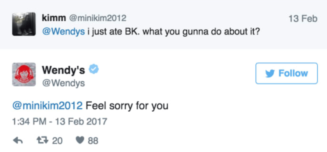The width and height of the screenshot is (327, 152).
Task: Open Wendy's profile avatar
Action: [24, 74]
